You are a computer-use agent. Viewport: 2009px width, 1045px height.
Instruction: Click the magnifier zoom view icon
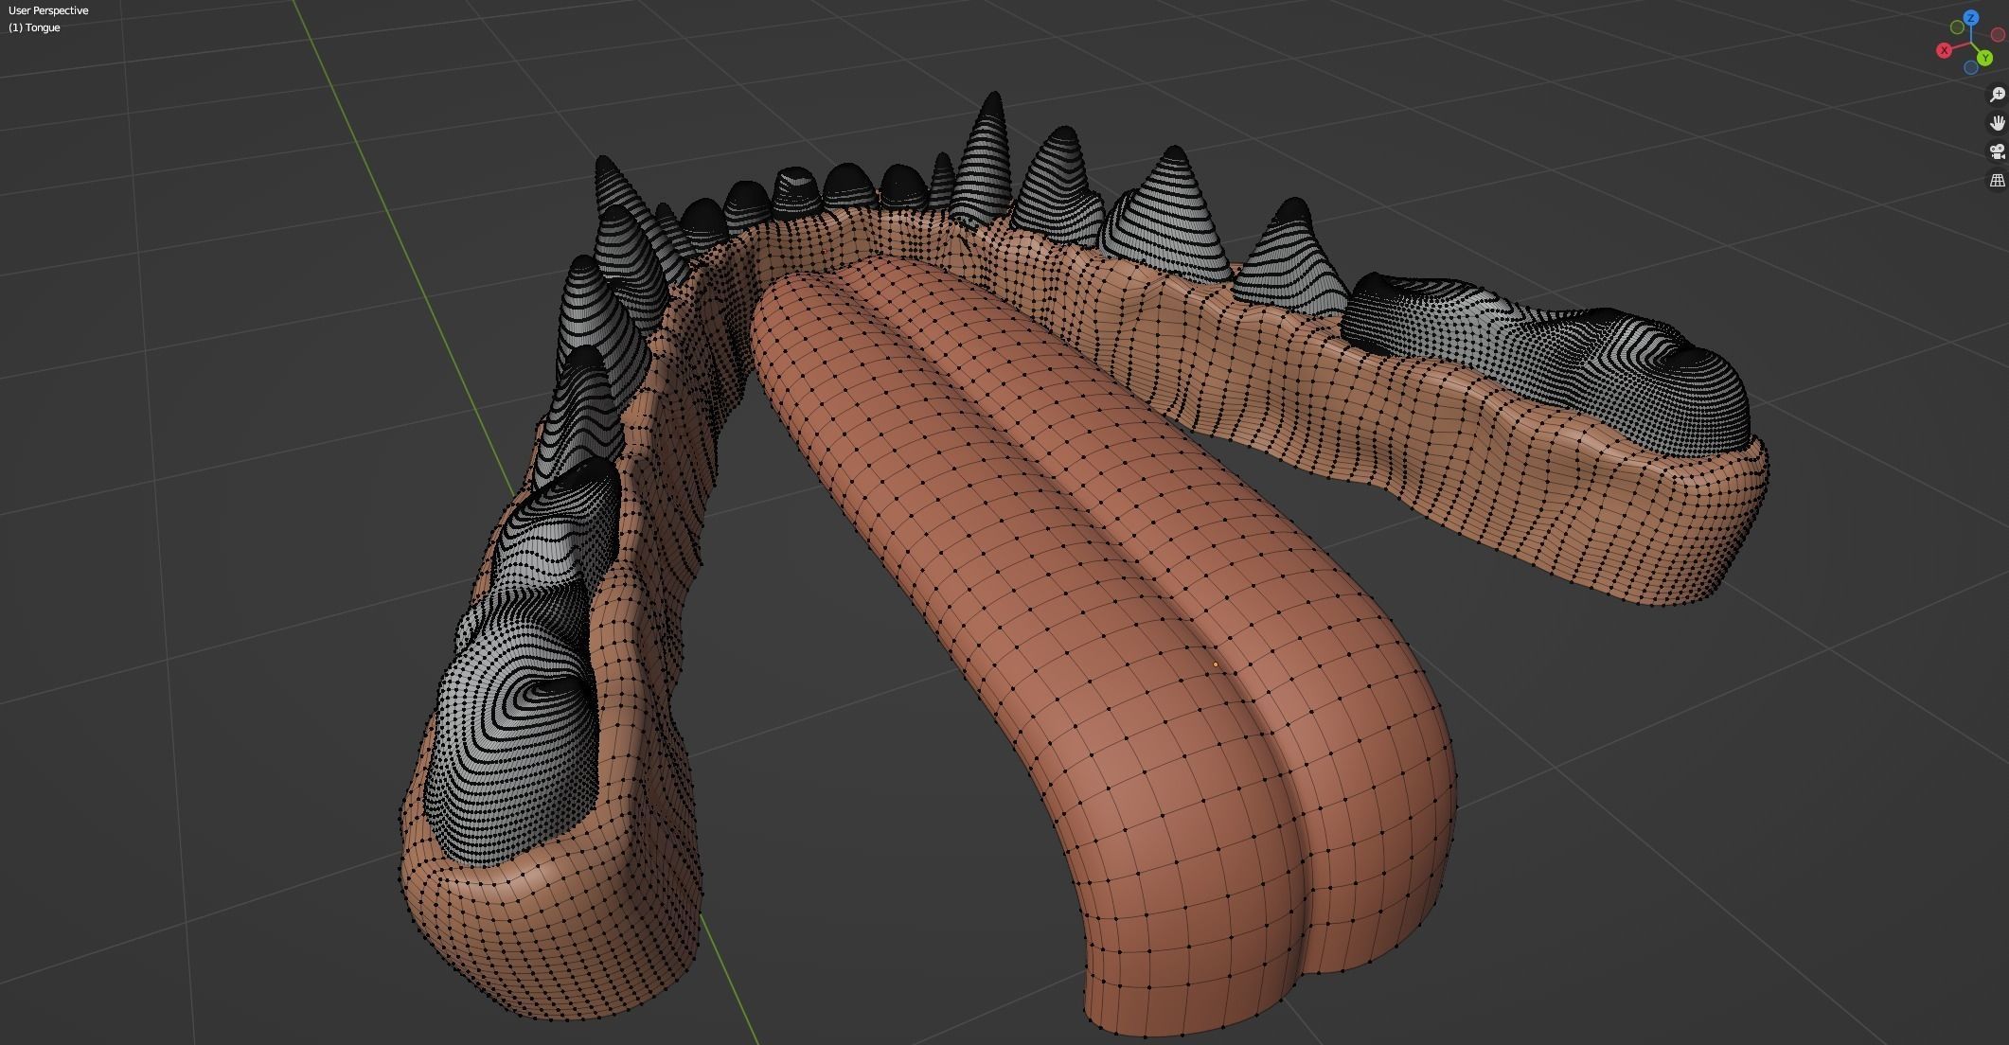pyautogui.click(x=1997, y=95)
